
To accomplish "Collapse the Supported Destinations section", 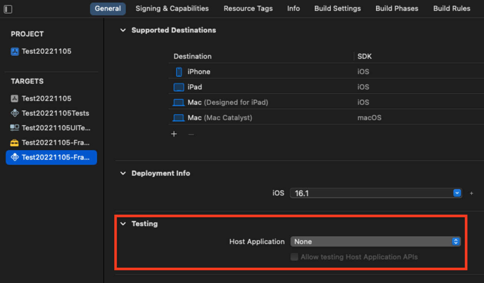I will [123, 30].
